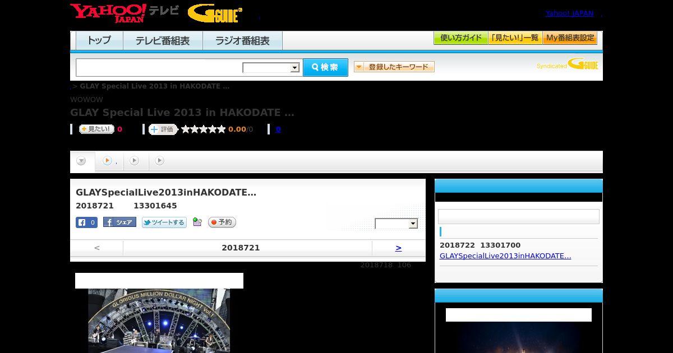Open the blue 0 link beside the rating
This screenshot has height=353, width=673.
point(278,129)
